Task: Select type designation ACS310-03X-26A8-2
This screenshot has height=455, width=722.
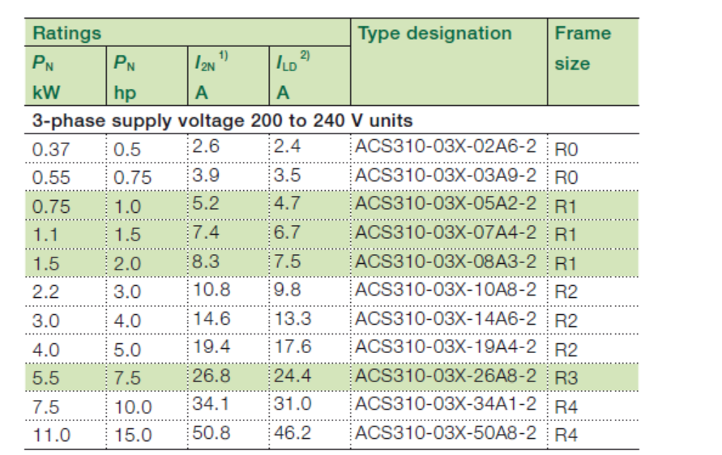Action: pyautogui.click(x=446, y=376)
